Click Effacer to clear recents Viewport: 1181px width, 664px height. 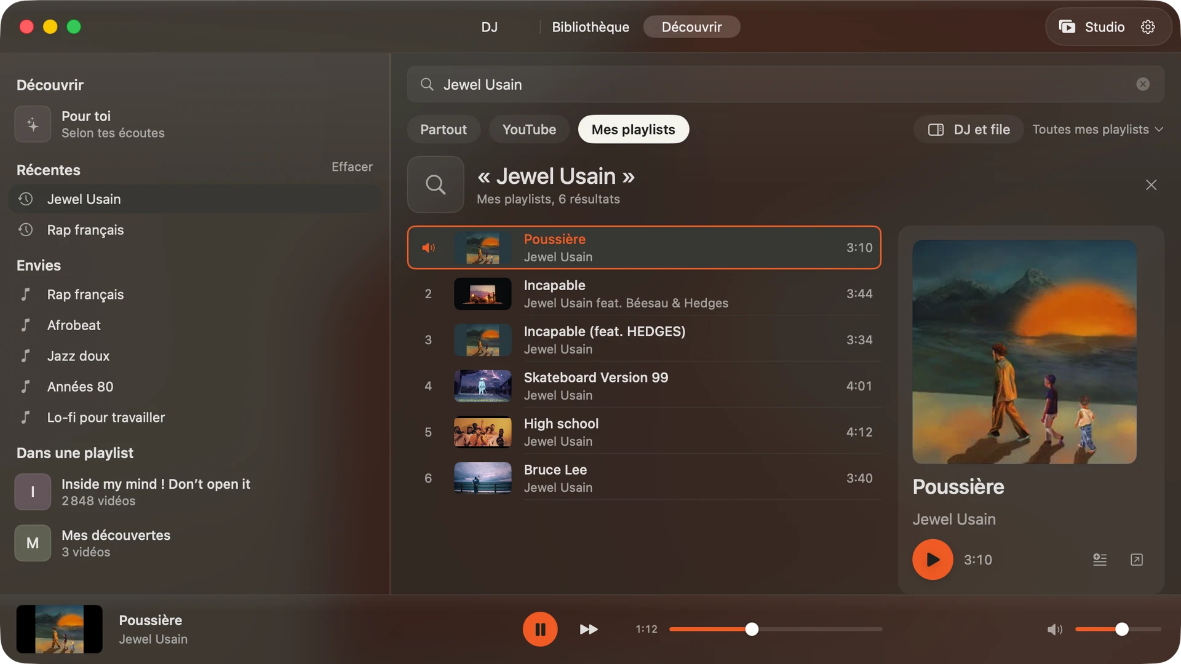352,167
